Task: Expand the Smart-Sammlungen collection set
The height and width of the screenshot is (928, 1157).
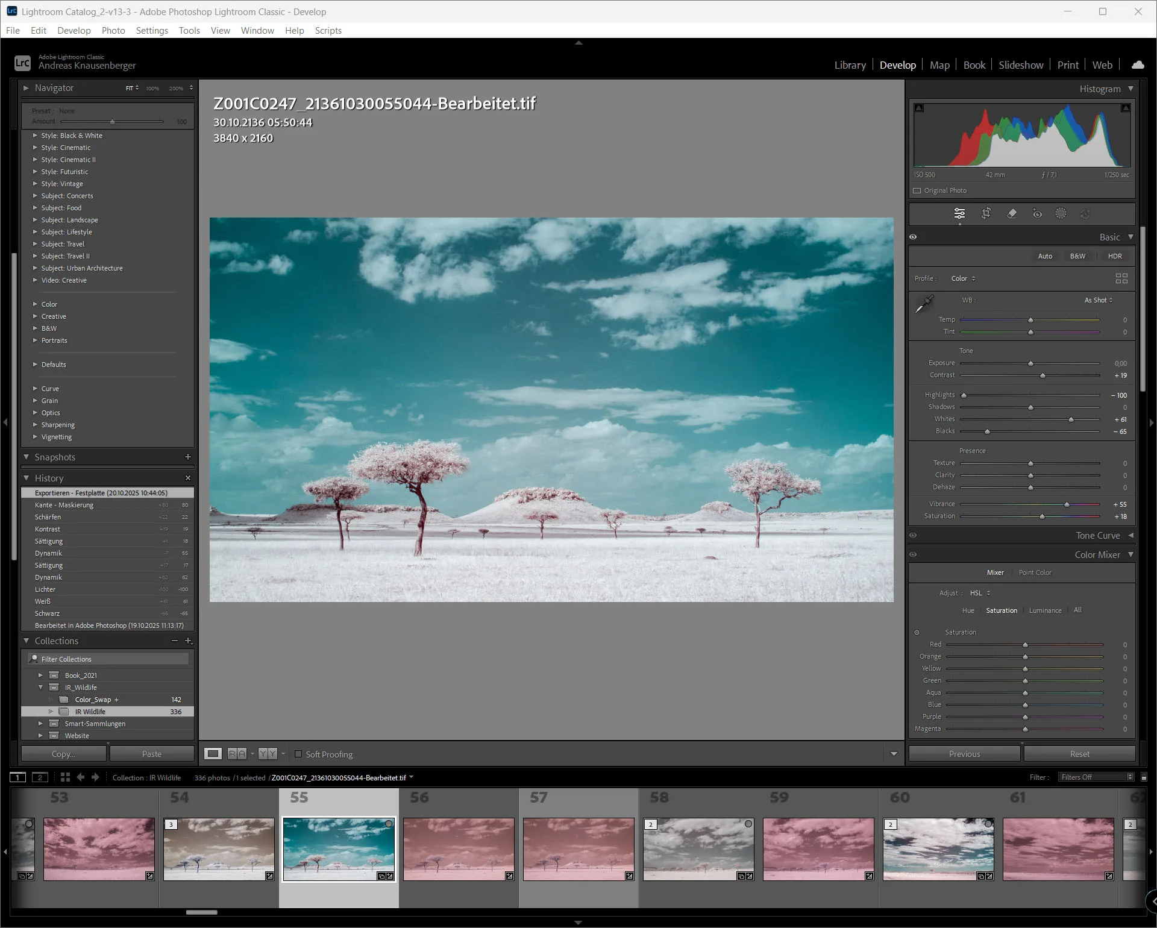Action: click(40, 724)
